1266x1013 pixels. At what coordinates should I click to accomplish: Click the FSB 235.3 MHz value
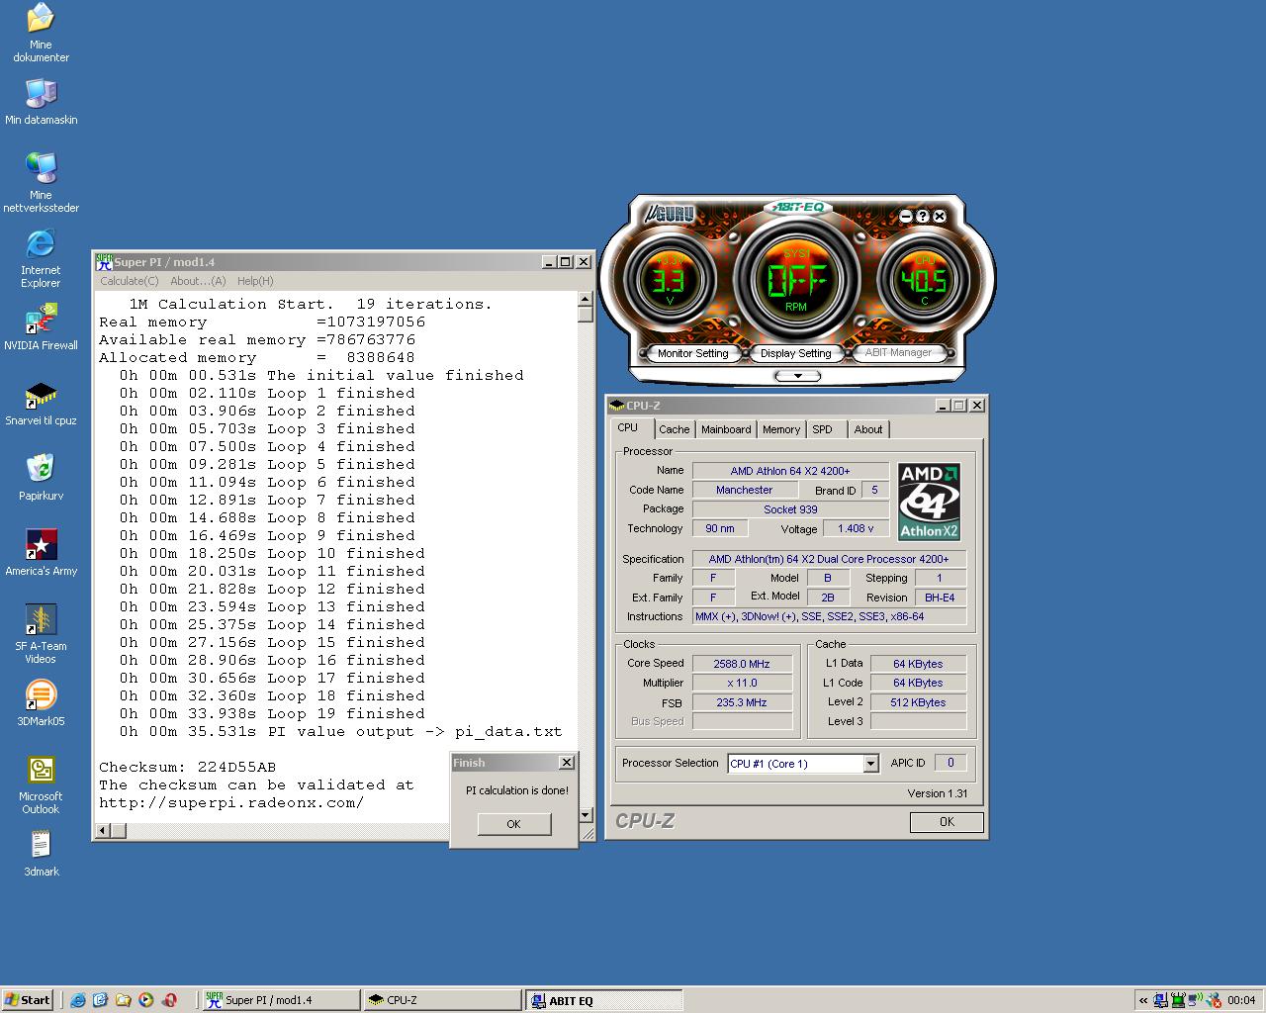742,702
